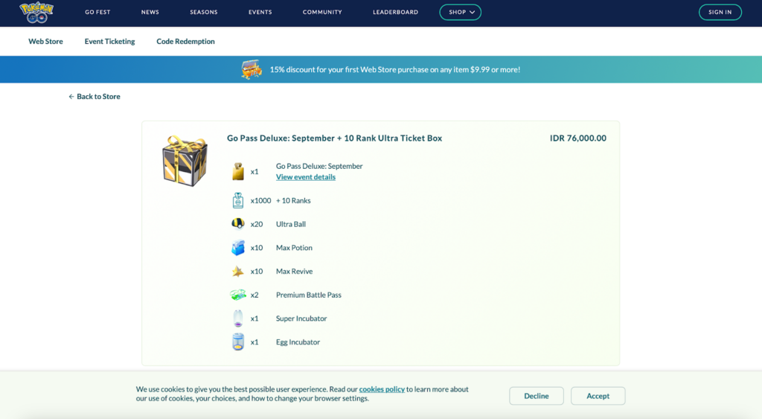Switch to the Event Ticketing tab
762x419 pixels.
point(110,42)
